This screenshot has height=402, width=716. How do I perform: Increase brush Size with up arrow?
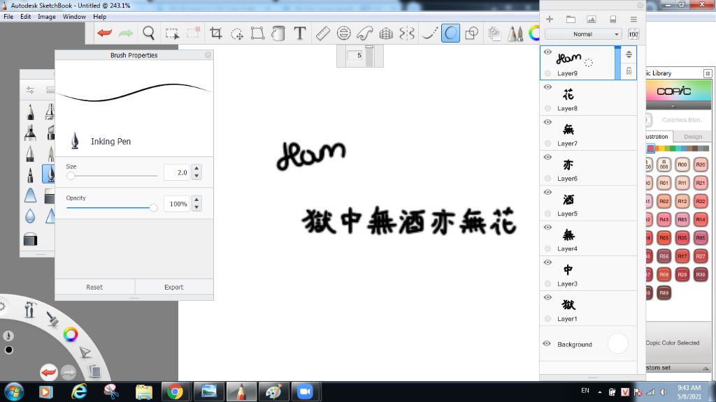point(196,168)
